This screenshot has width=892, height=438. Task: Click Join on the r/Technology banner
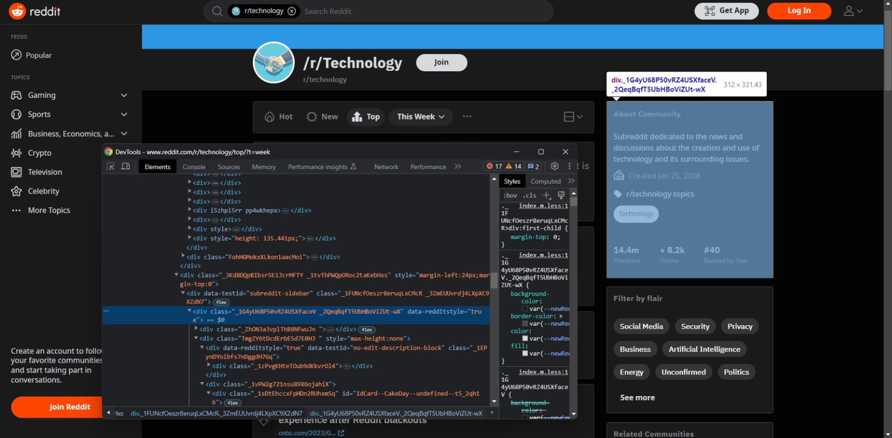441,62
